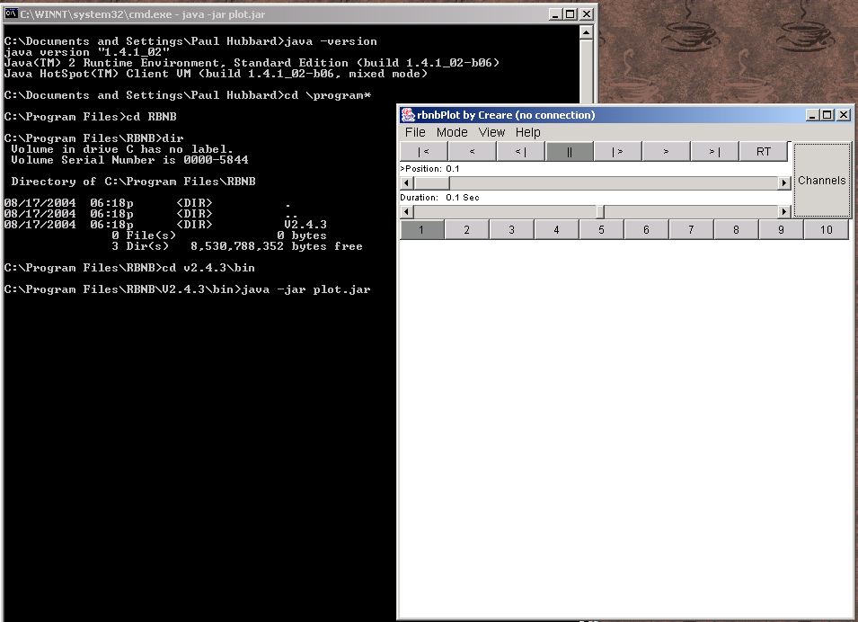This screenshot has height=622, width=858.
Task: Play data forward using the > control
Action: [x=666, y=151]
